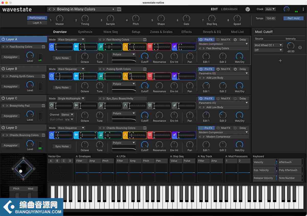Select previous Layer B wave sequence arrow

coord(100,69)
